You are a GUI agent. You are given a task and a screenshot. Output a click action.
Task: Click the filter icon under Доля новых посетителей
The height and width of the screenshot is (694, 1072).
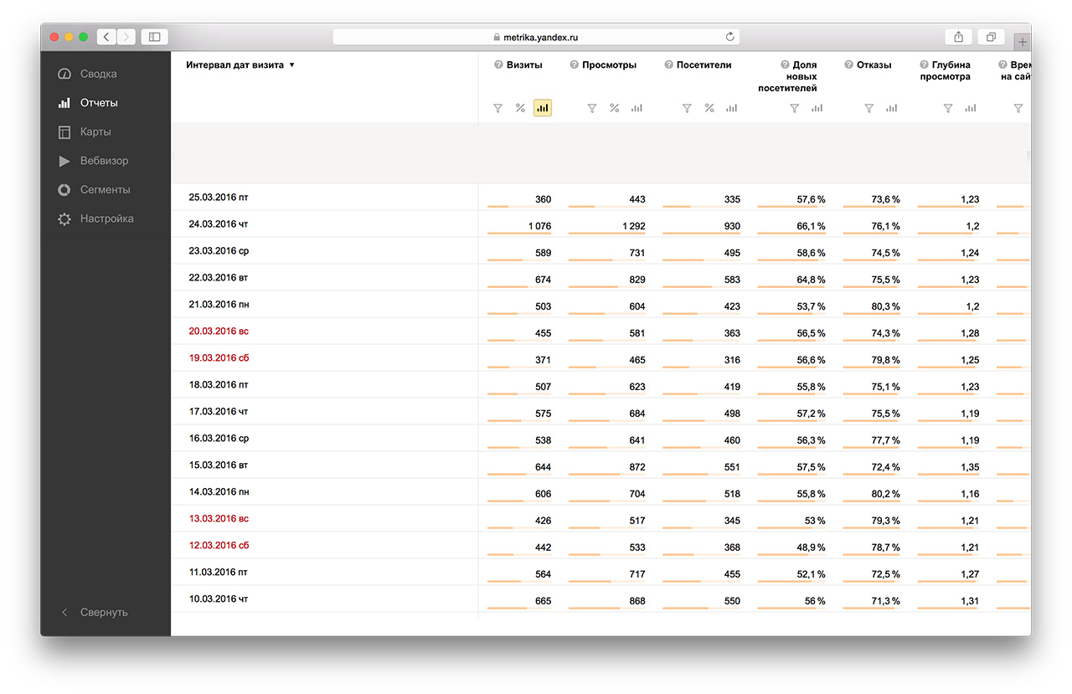(795, 108)
